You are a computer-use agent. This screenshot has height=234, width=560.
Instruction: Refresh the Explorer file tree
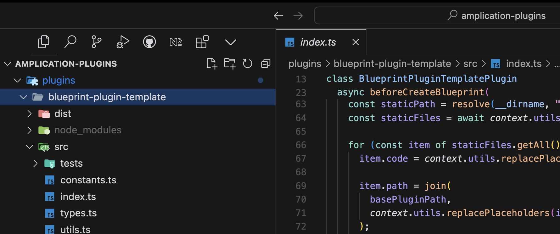[x=248, y=64]
